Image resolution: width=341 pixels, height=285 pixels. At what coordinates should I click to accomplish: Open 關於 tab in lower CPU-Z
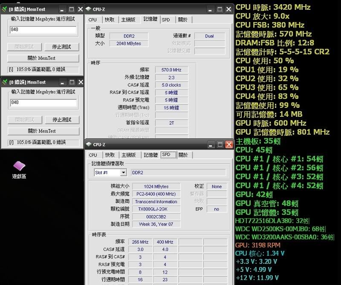[183, 155]
